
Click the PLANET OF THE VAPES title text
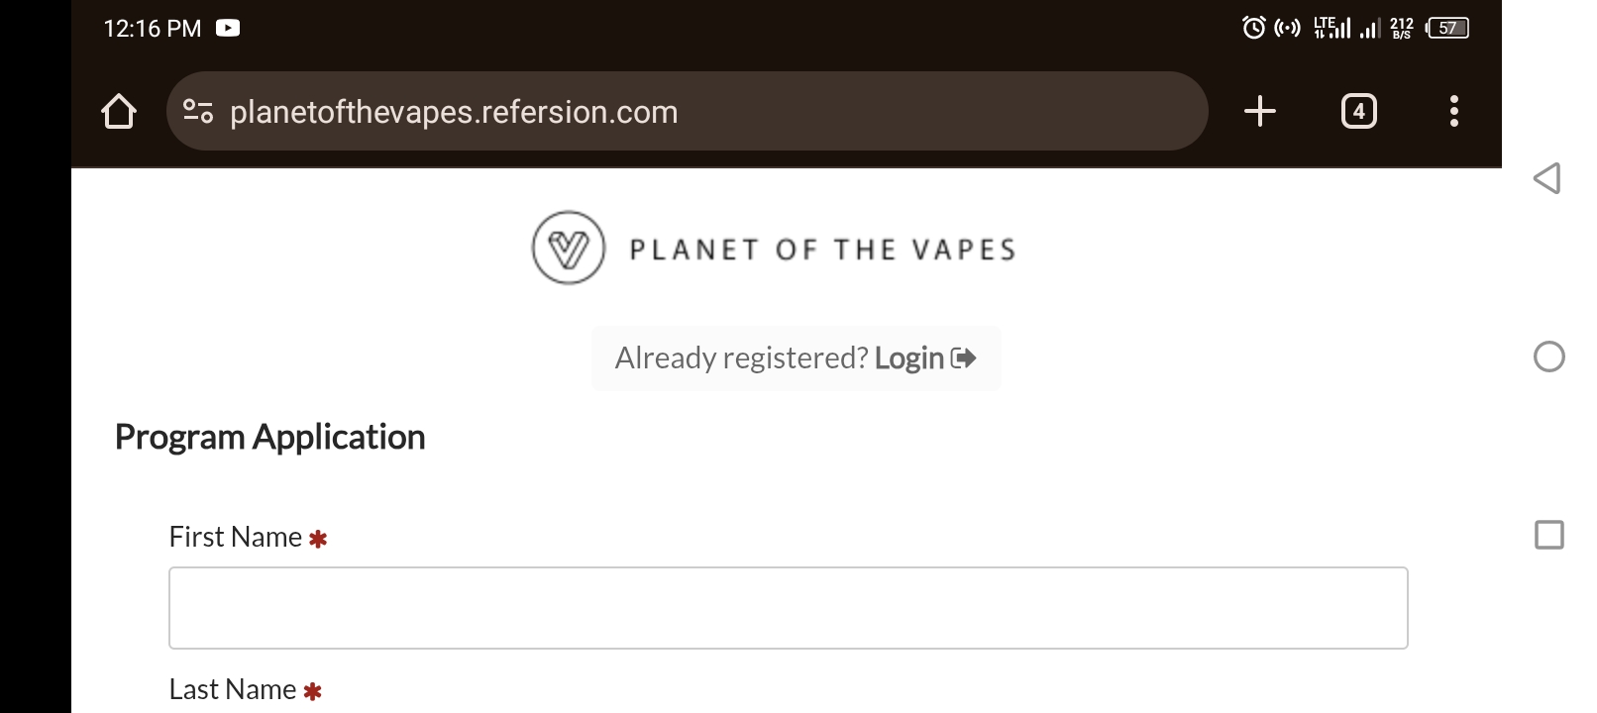coord(822,250)
